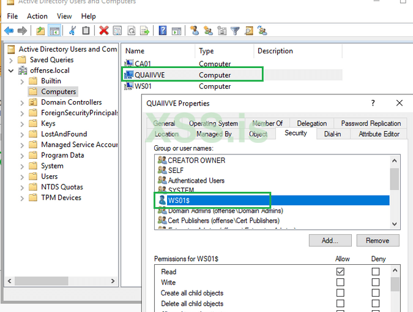The image size is (413, 312).
Task: Expand the Saved Queries node
Action: coord(11,61)
